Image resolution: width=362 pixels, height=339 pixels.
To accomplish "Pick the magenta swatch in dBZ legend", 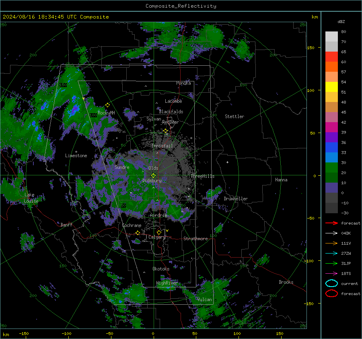I will [331, 127].
